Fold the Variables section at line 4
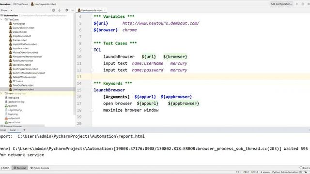310x174 pixels. point(92,16)
